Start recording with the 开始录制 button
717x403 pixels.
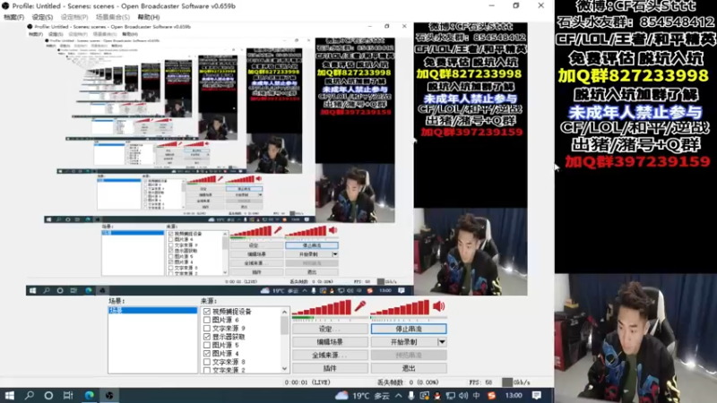pos(404,342)
